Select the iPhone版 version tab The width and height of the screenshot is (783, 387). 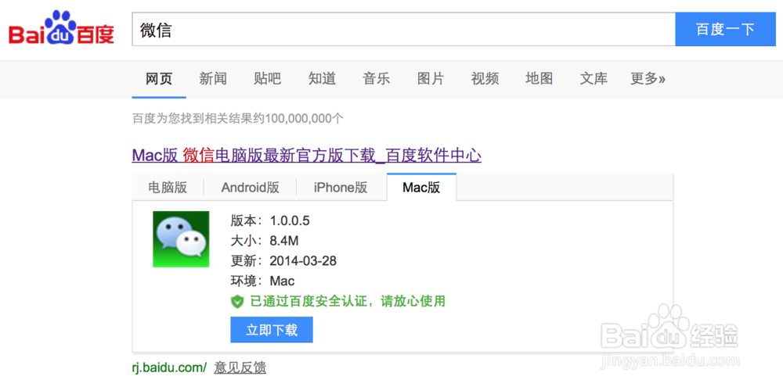[341, 188]
